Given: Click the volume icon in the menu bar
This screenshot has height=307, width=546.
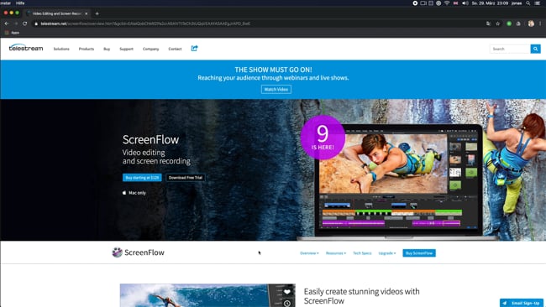Looking at the screenshot, I should click(x=465, y=3).
